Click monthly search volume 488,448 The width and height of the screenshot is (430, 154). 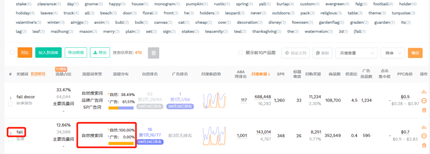point(262,97)
